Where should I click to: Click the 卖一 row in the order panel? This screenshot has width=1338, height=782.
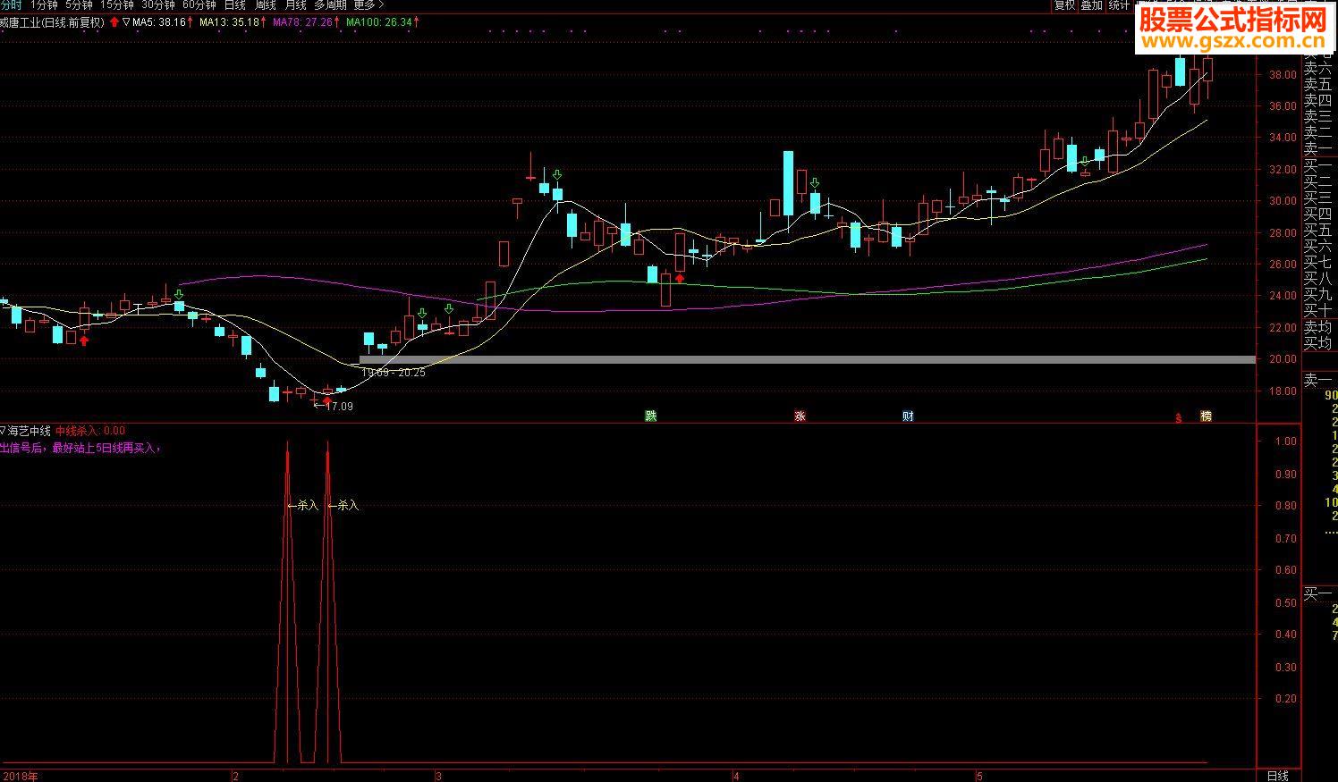1317,149
